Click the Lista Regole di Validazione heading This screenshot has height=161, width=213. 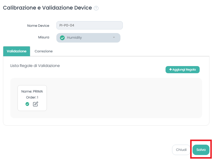tap(35, 65)
